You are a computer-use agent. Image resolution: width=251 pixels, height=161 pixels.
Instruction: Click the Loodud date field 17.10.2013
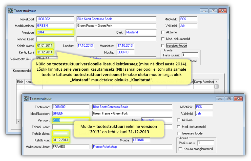(86, 46)
